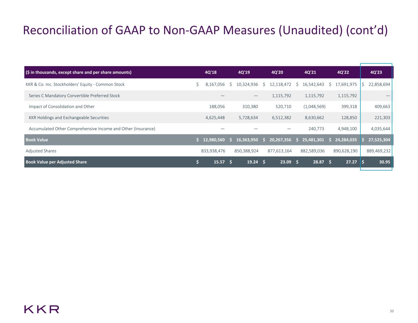
Task: Select the 27,525,304 Book Value cell
Action: 378,140
